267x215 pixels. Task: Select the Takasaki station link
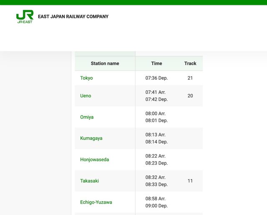click(89, 181)
